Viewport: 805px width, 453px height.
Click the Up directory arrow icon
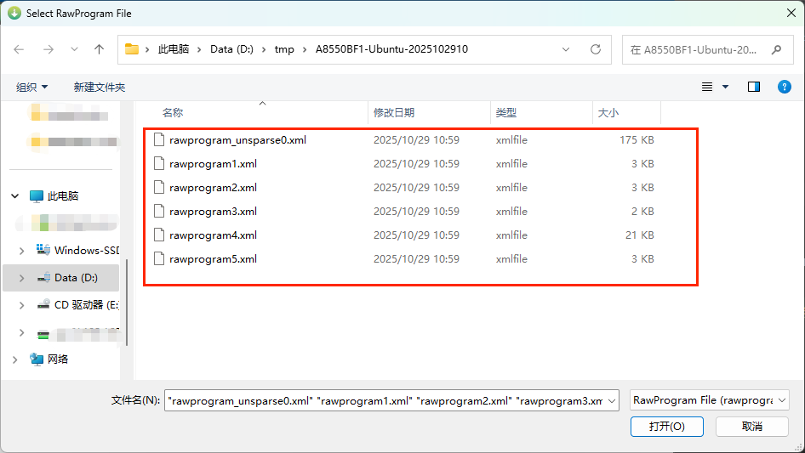[x=99, y=49]
